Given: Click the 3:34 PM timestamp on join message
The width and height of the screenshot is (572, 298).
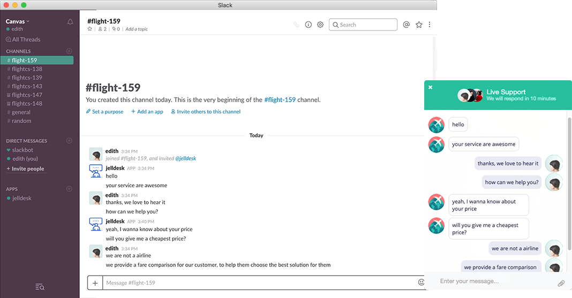Looking at the screenshot, I should point(129,151).
